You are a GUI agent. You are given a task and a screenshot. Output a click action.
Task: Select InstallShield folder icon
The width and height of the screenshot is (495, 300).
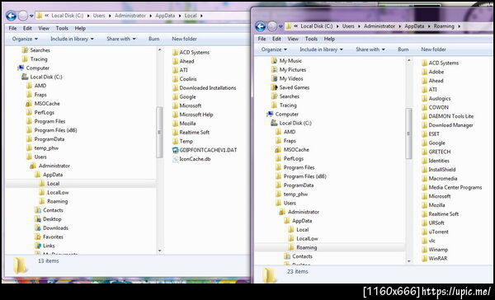pos(425,170)
